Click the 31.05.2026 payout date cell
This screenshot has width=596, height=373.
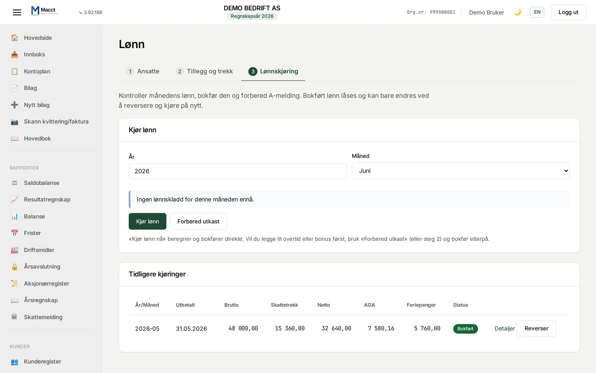[x=191, y=329]
